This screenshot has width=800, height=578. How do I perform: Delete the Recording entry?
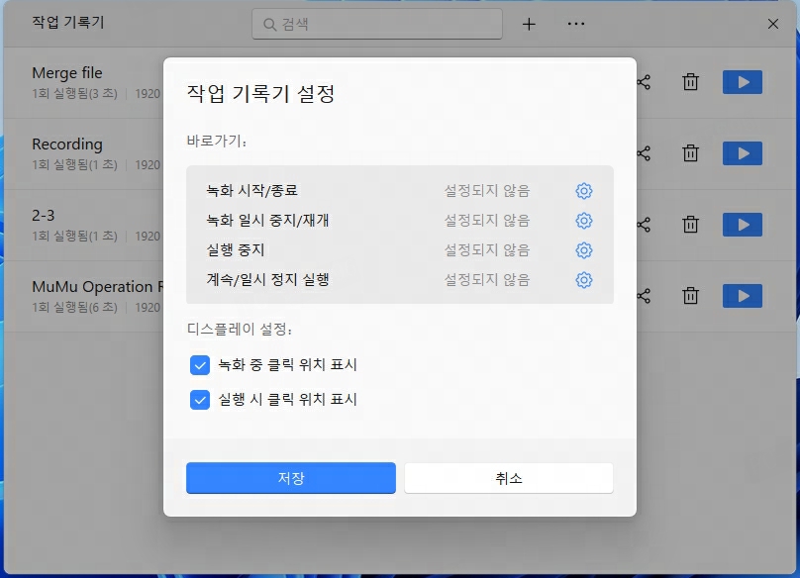tap(690, 153)
